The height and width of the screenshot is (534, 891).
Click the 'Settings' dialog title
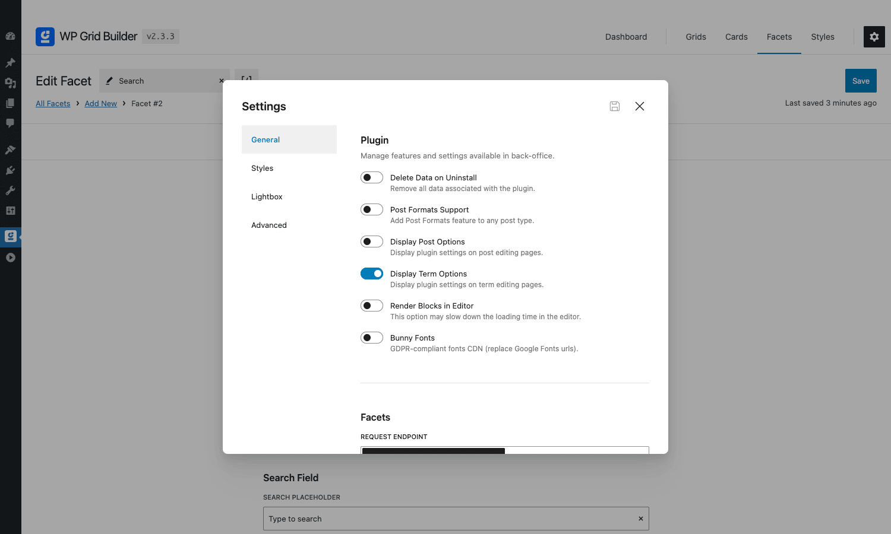(264, 106)
